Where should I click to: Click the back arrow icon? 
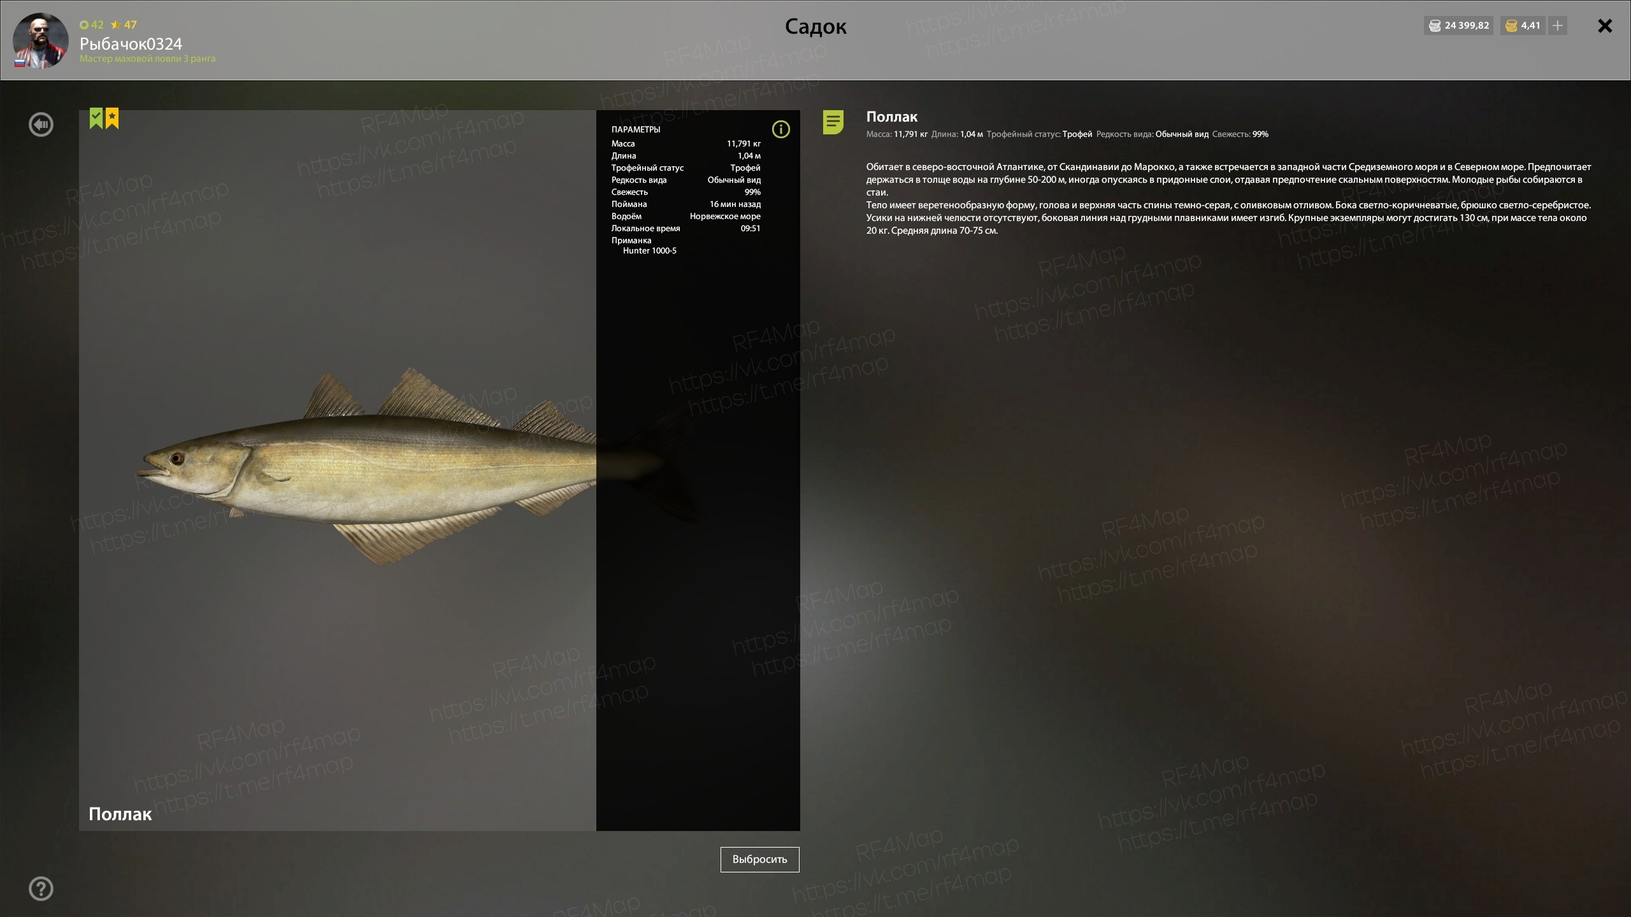pos(41,125)
